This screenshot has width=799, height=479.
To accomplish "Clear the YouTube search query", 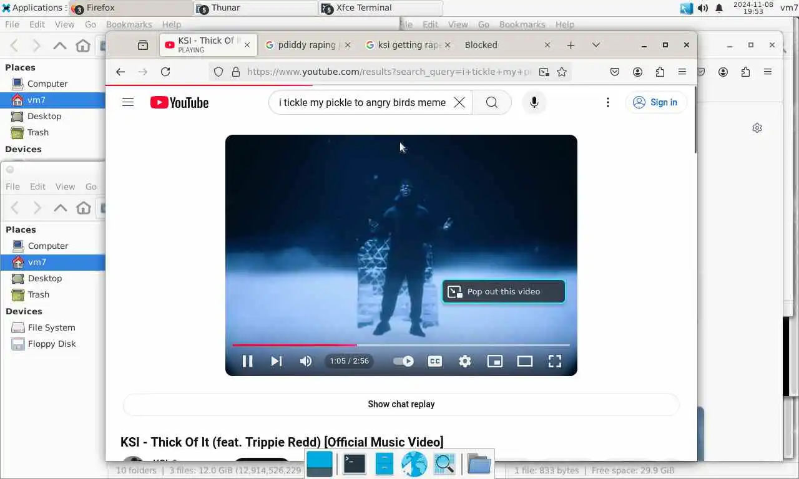I will click(x=459, y=102).
